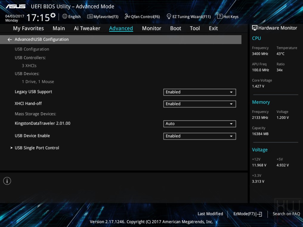Click the +5V reading 4.932 V
This screenshot has height=227, width=303.
pos(282,165)
